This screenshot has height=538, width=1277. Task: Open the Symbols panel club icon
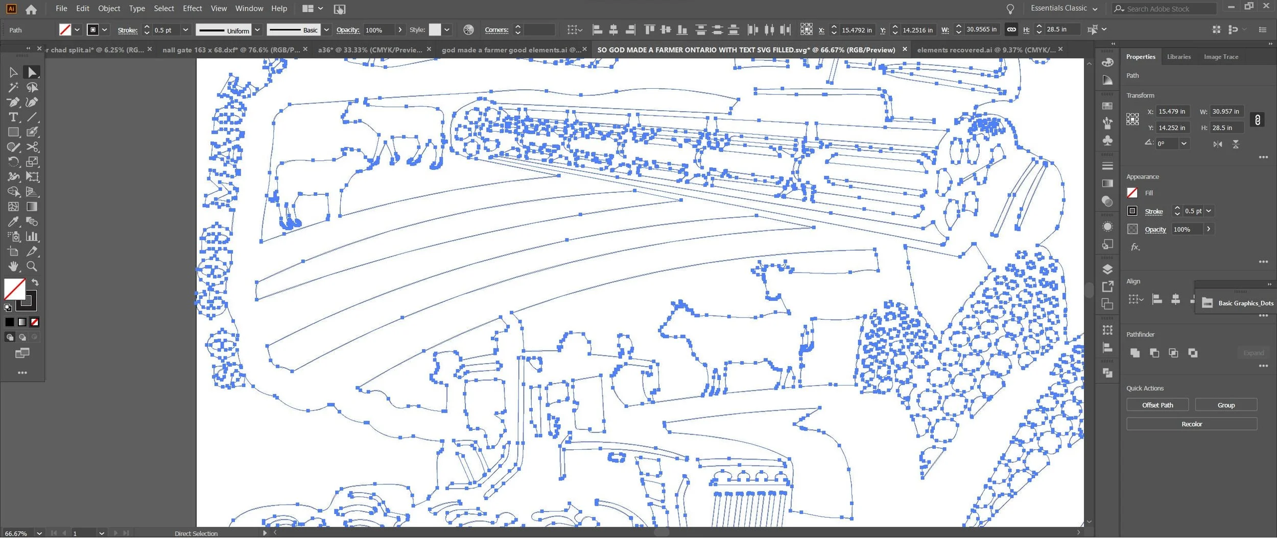pyautogui.click(x=1107, y=141)
